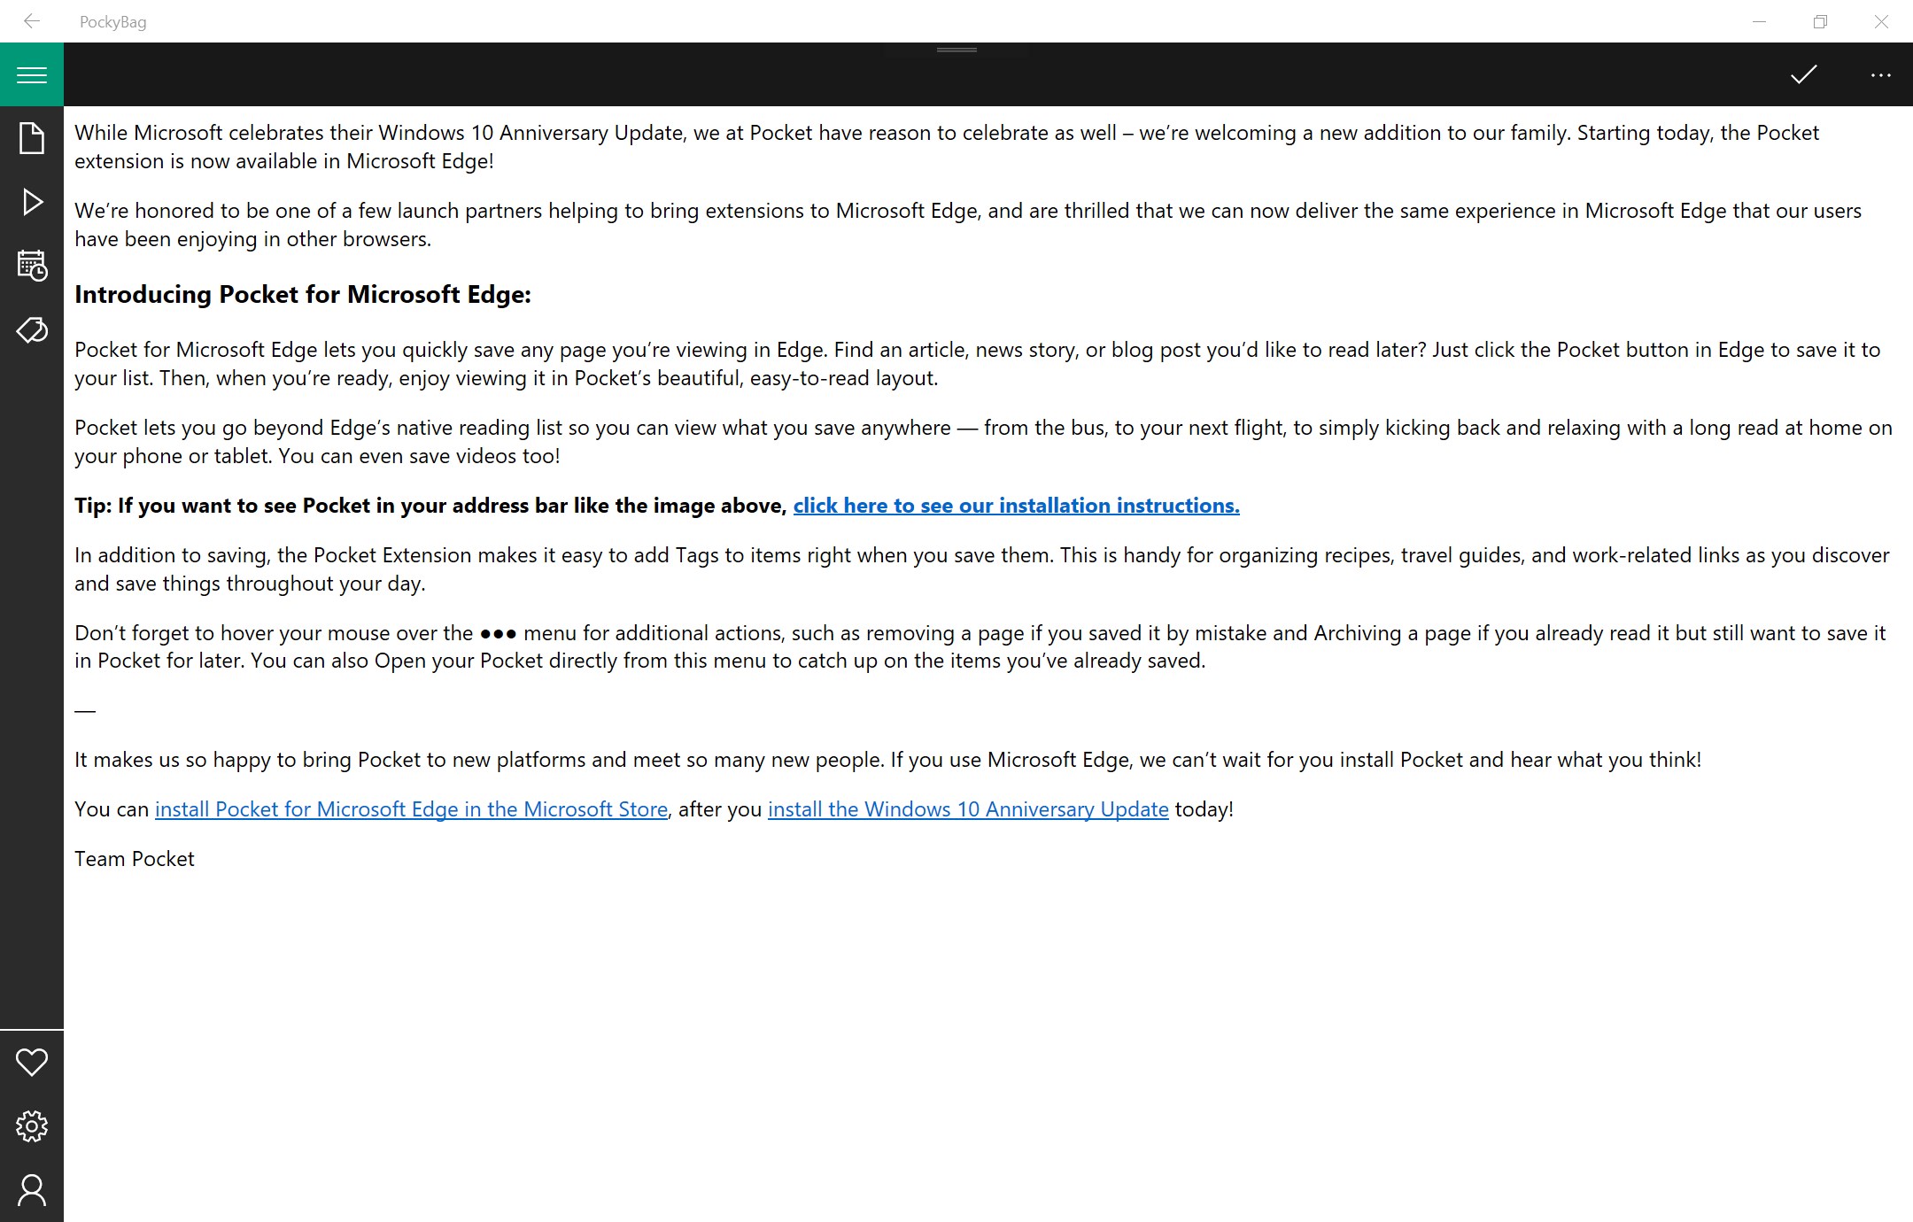Expand the three-dot more options menu

[x=1880, y=75]
